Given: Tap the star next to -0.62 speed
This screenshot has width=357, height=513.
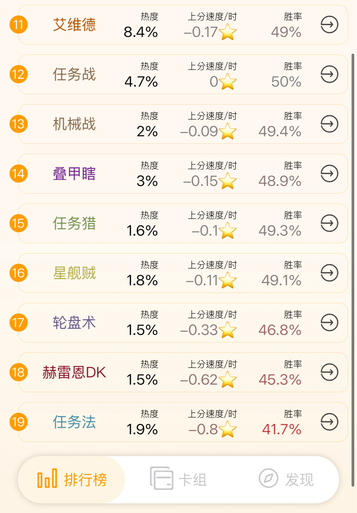Looking at the screenshot, I should (227, 380).
